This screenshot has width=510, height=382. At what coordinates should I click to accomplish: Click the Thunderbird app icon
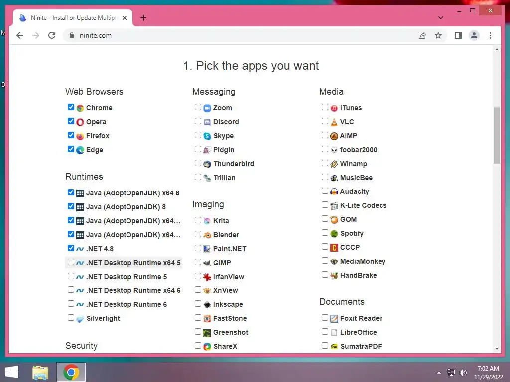pyautogui.click(x=207, y=164)
